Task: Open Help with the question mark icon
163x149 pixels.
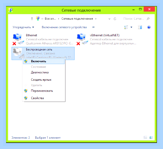Action: point(149,27)
